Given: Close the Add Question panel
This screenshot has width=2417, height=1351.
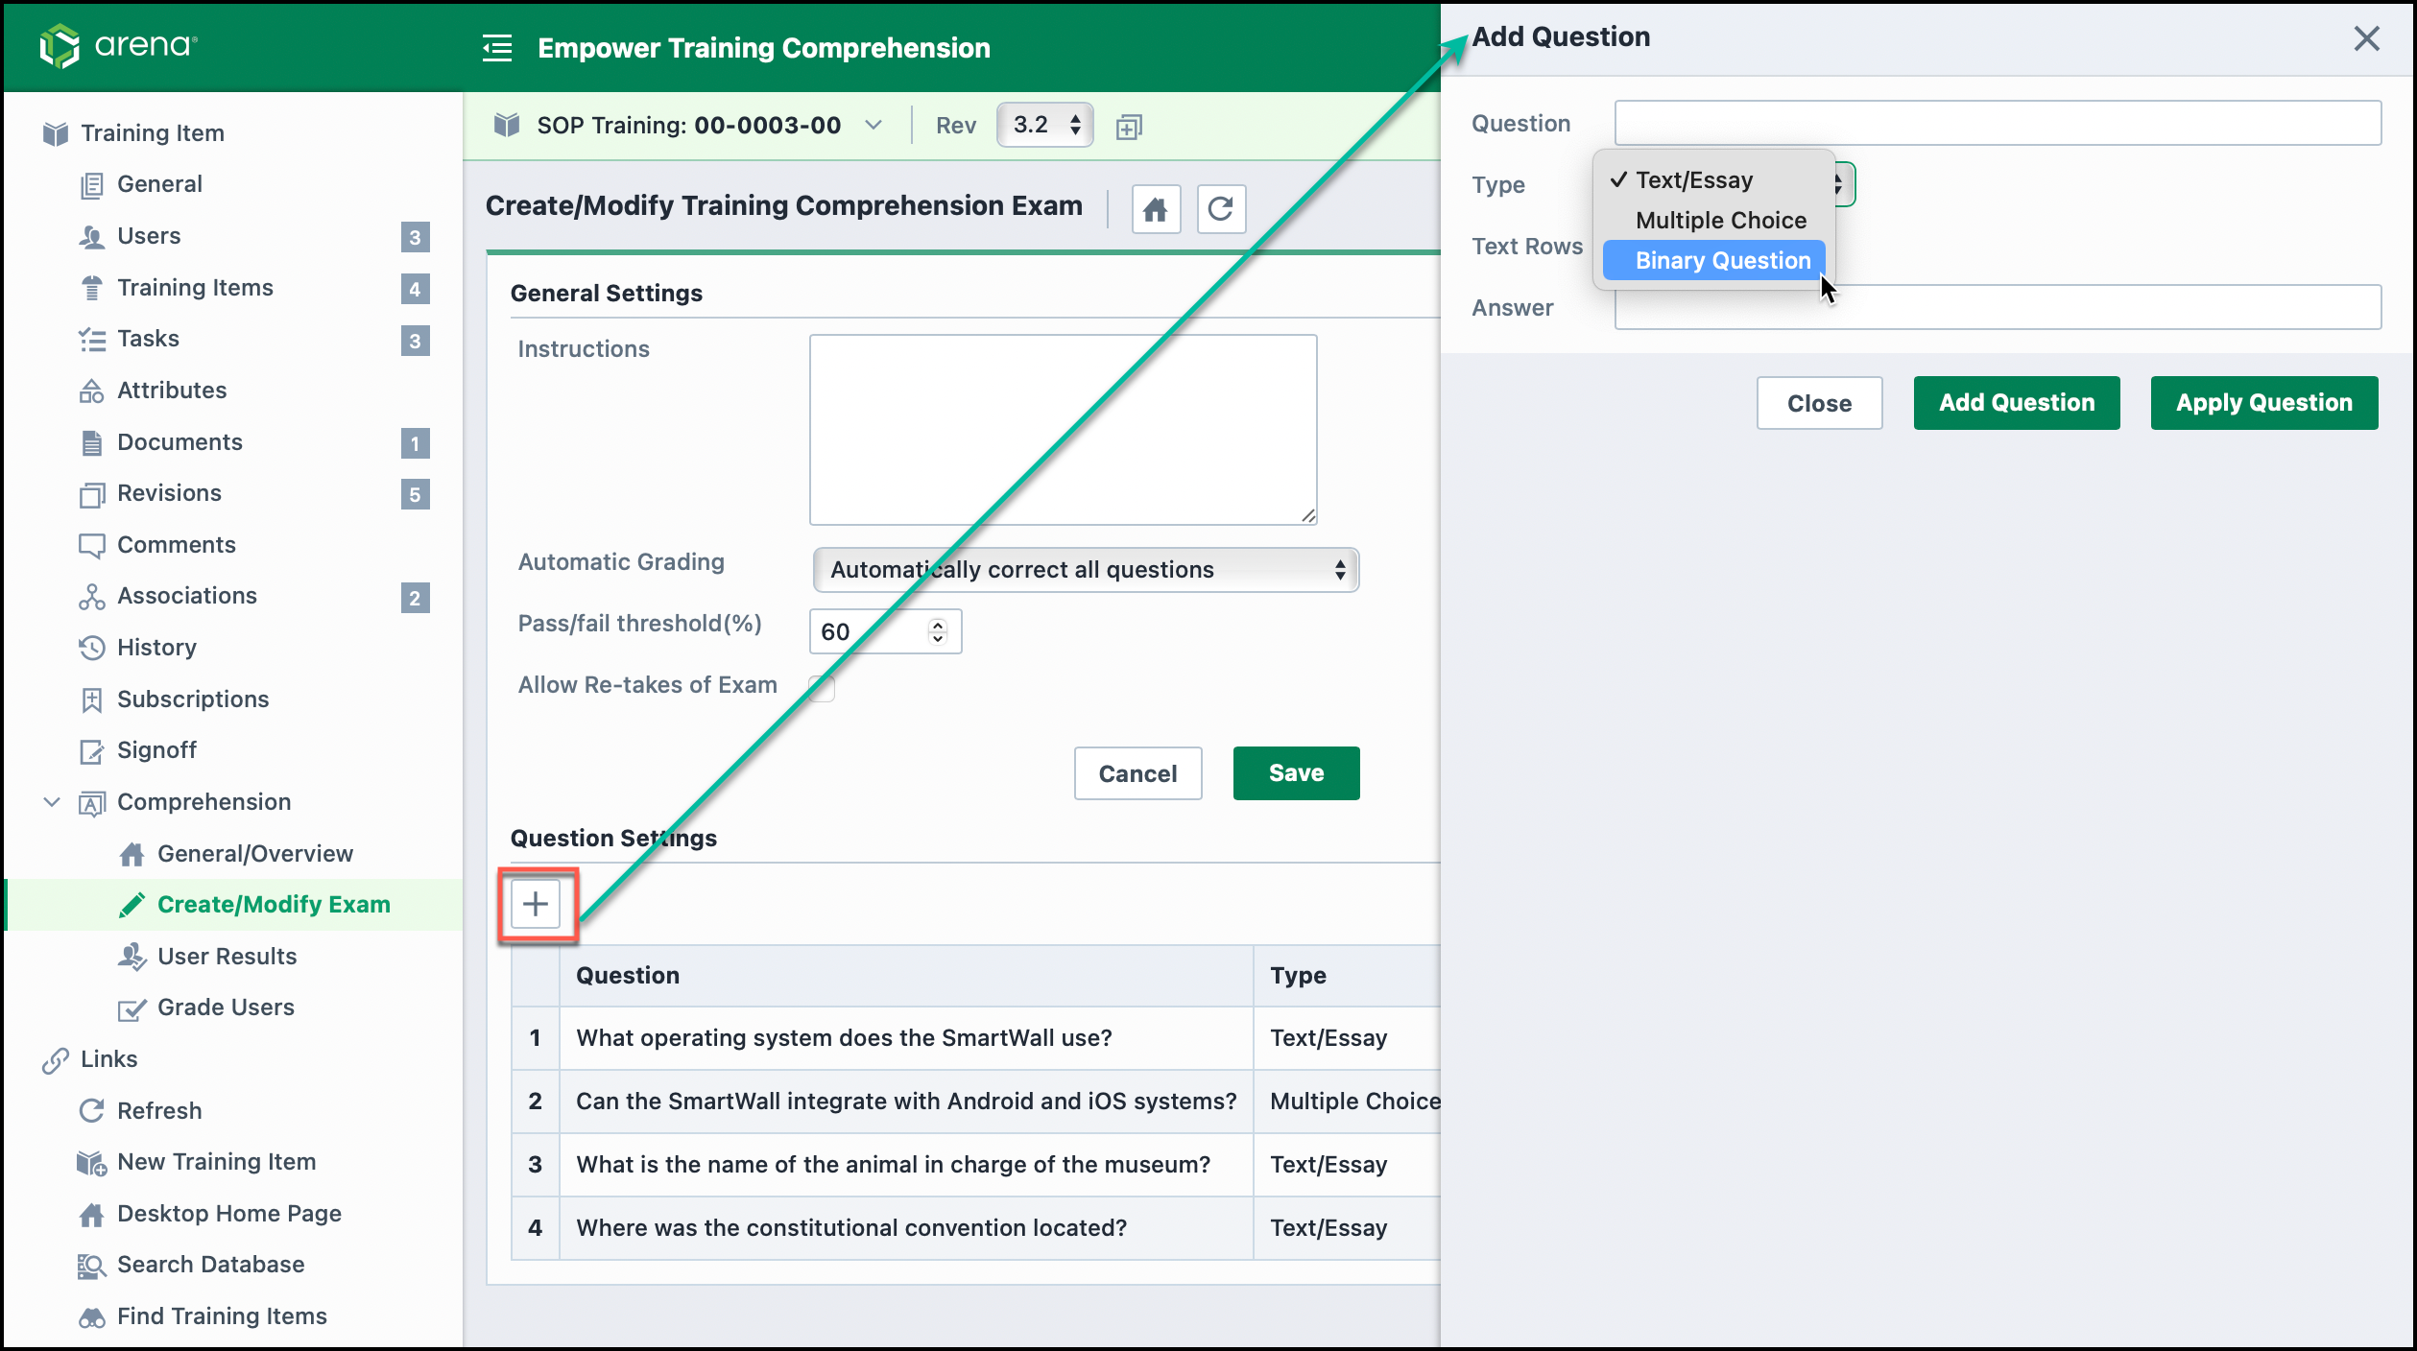Looking at the screenshot, I should point(2367,38).
